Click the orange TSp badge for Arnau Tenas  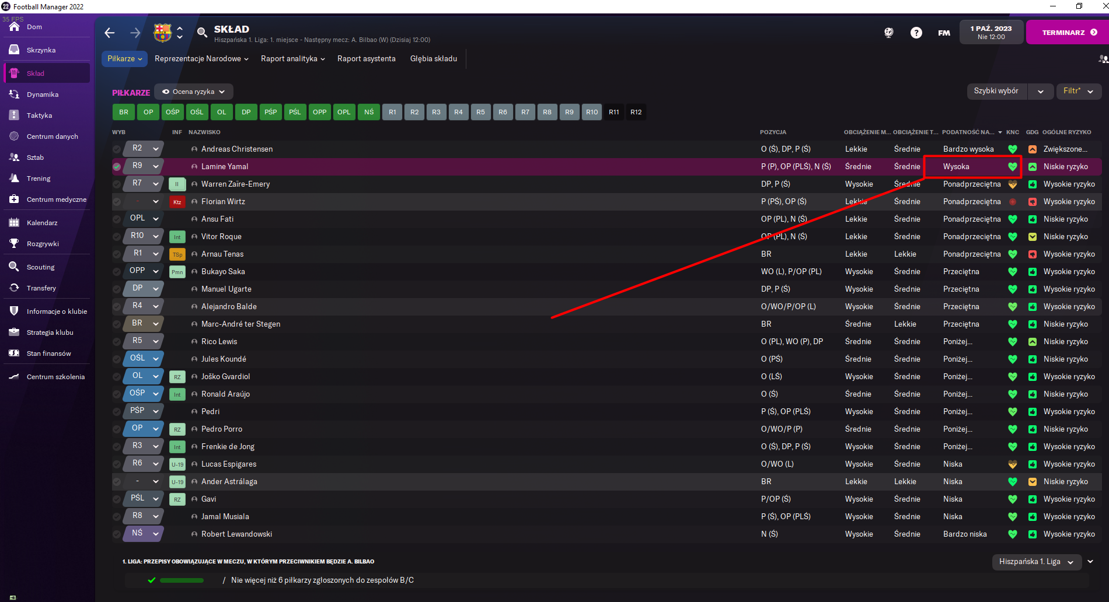tap(177, 254)
